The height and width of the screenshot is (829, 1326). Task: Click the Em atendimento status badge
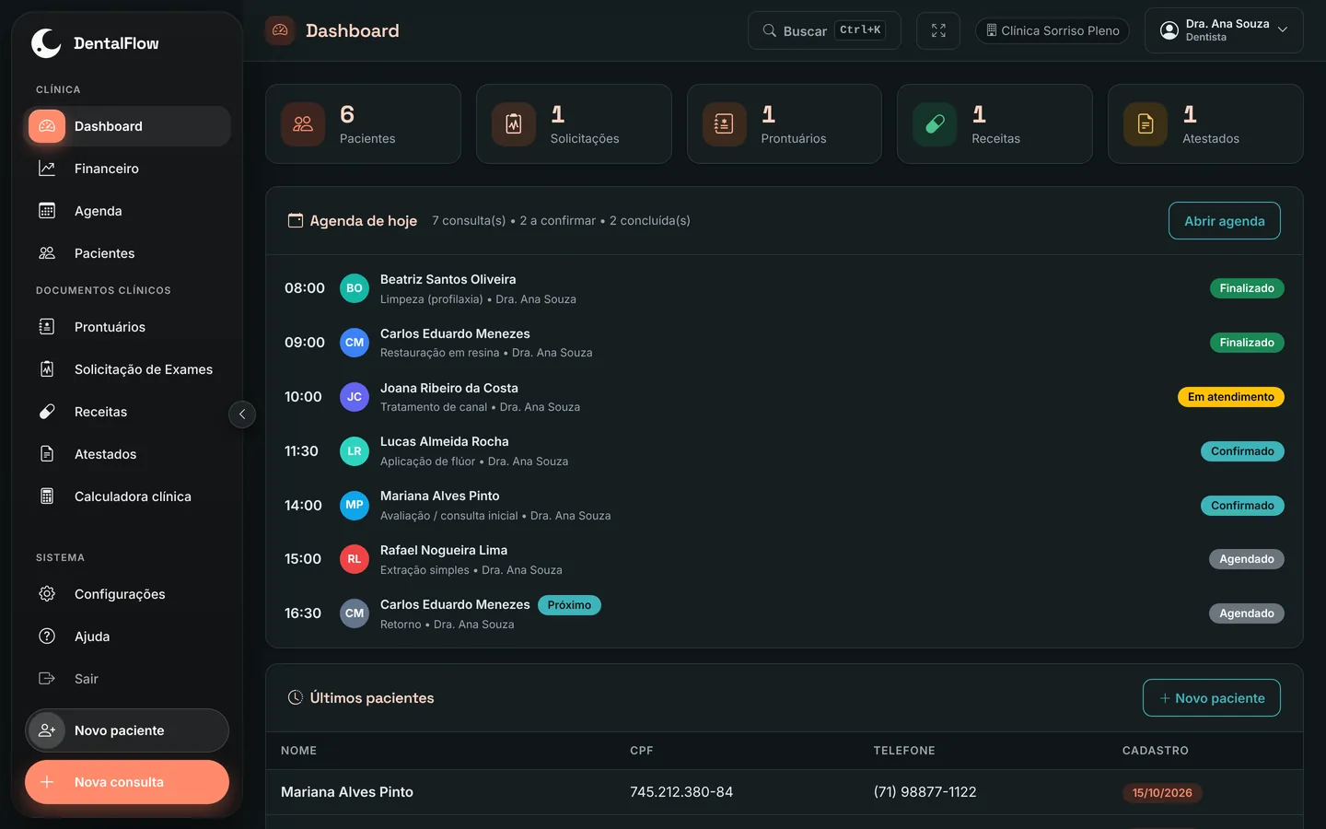pos(1230,397)
